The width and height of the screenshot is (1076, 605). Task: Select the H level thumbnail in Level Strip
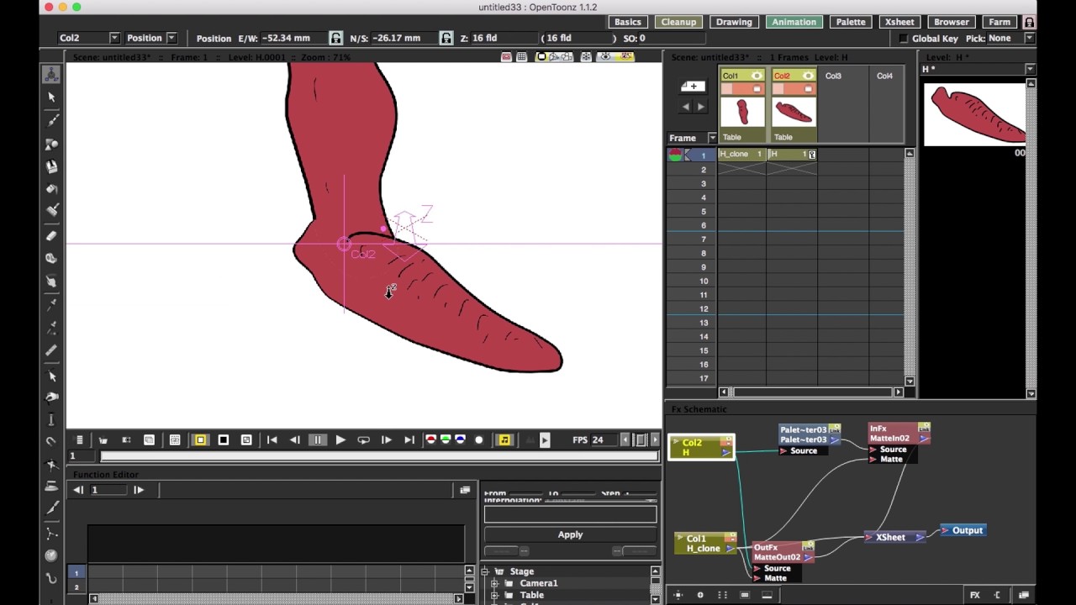[974, 114]
